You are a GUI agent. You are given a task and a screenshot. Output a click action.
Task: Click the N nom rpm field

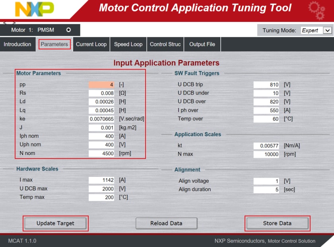point(102,153)
